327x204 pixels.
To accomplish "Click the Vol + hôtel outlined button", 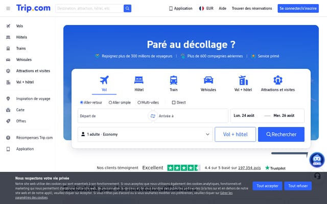I will point(235,134).
